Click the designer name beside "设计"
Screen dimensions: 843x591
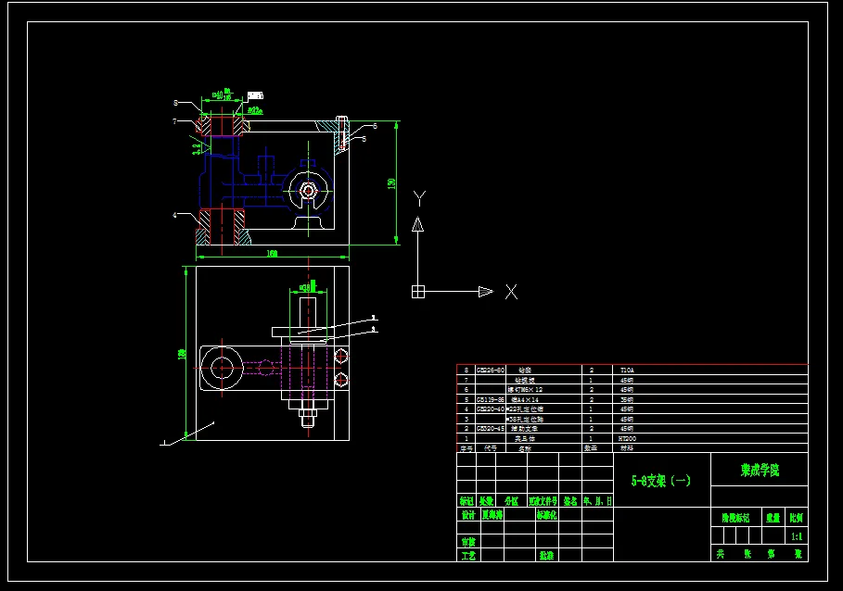(x=492, y=515)
